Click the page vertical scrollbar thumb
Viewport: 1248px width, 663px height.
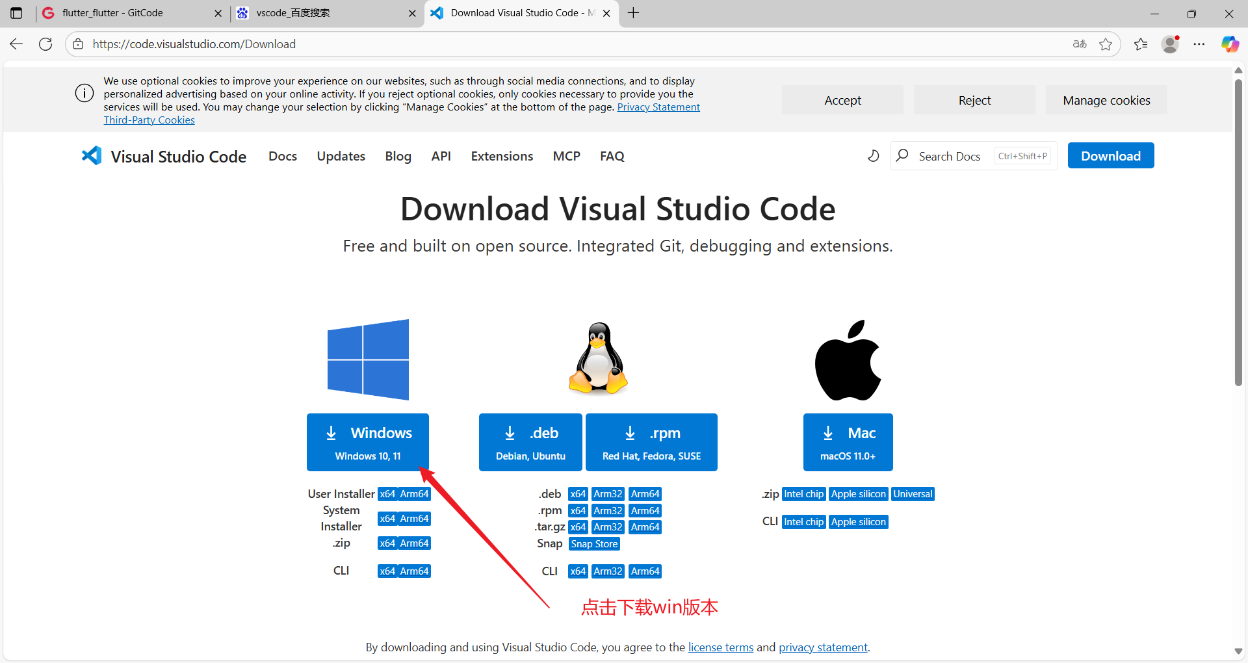1238,233
